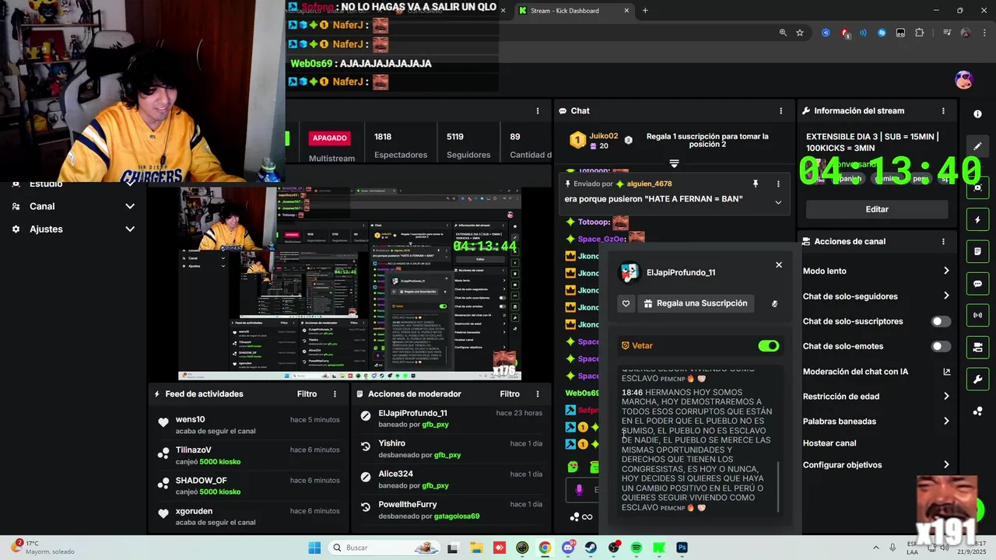Expand the pinned message chevron

pyautogui.click(x=778, y=202)
